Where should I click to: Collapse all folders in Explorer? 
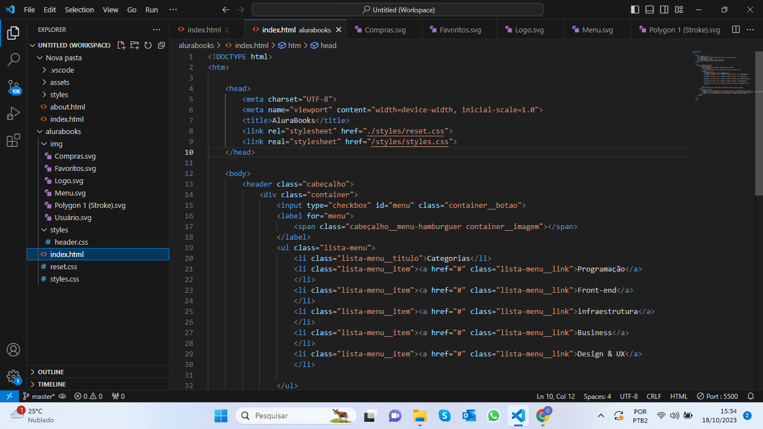[x=161, y=45]
